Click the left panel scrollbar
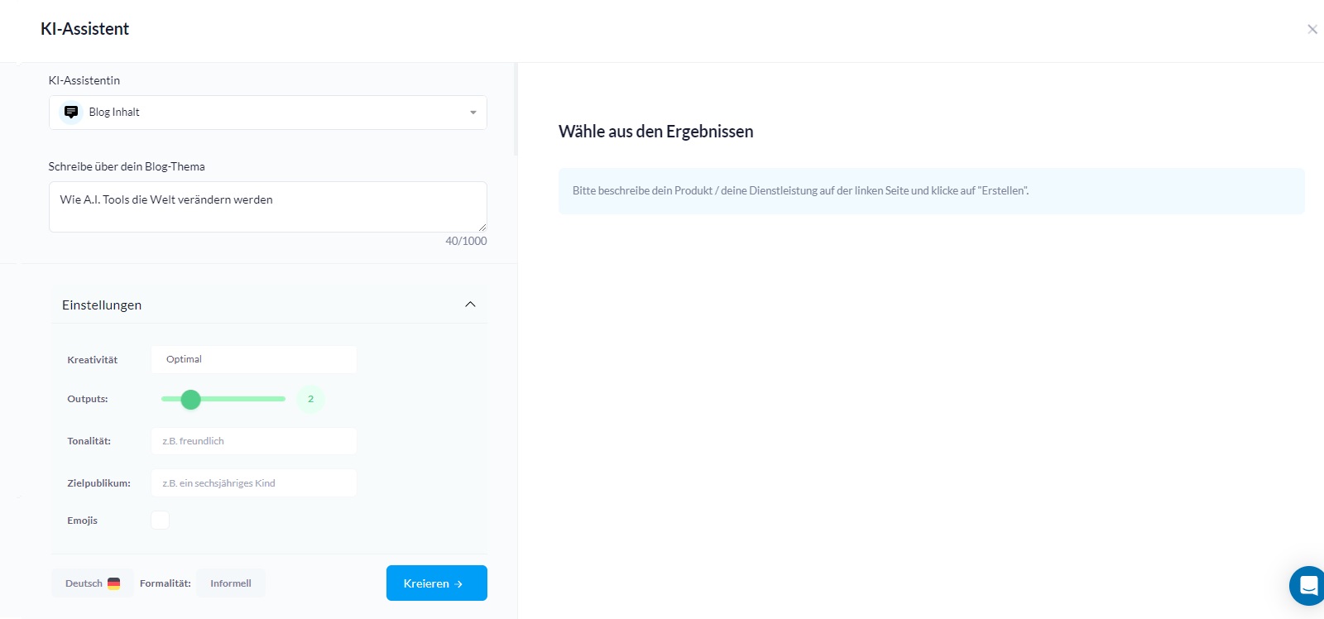Viewport: 1324px width, 619px height. click(x=516, y=109)
